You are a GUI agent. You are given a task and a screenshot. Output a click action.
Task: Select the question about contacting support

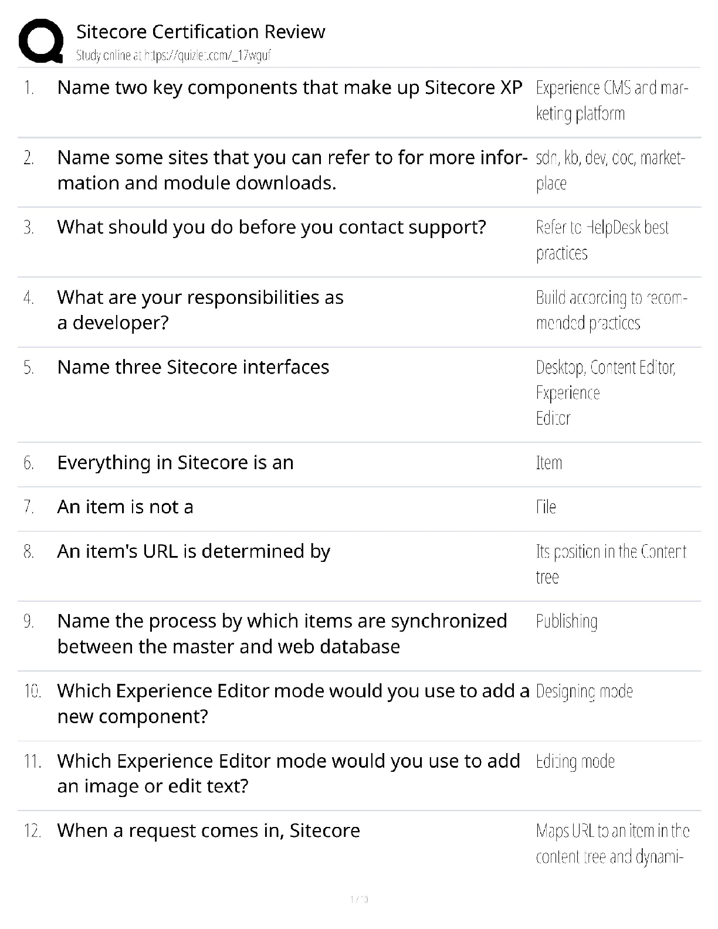[272, 228]
